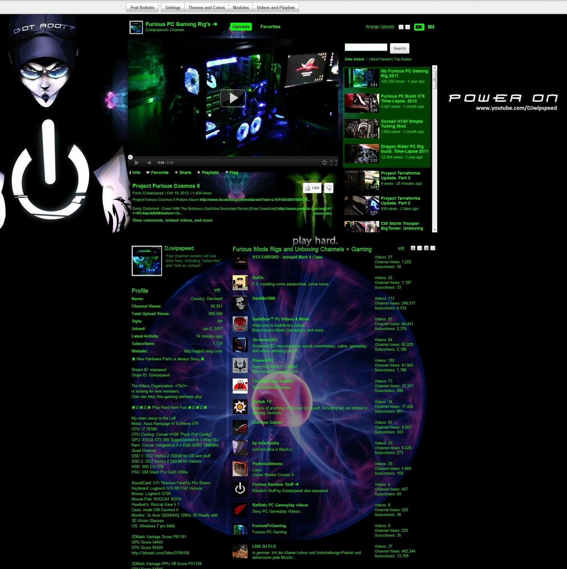Open the video player settings gear icon
Viewport: 567px width, 569px height.
[324, 163]
